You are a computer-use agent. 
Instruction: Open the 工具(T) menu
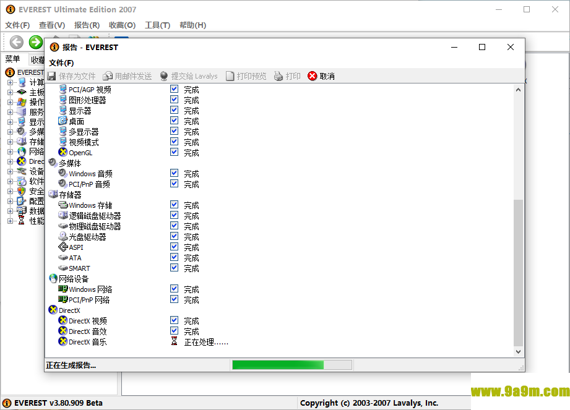(157, 25)
